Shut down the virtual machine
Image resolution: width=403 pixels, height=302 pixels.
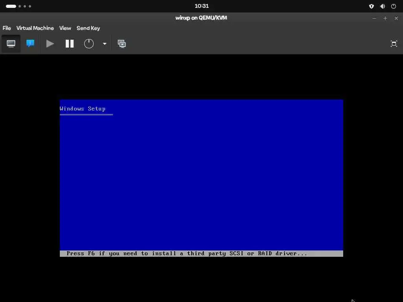click(89, 44)
